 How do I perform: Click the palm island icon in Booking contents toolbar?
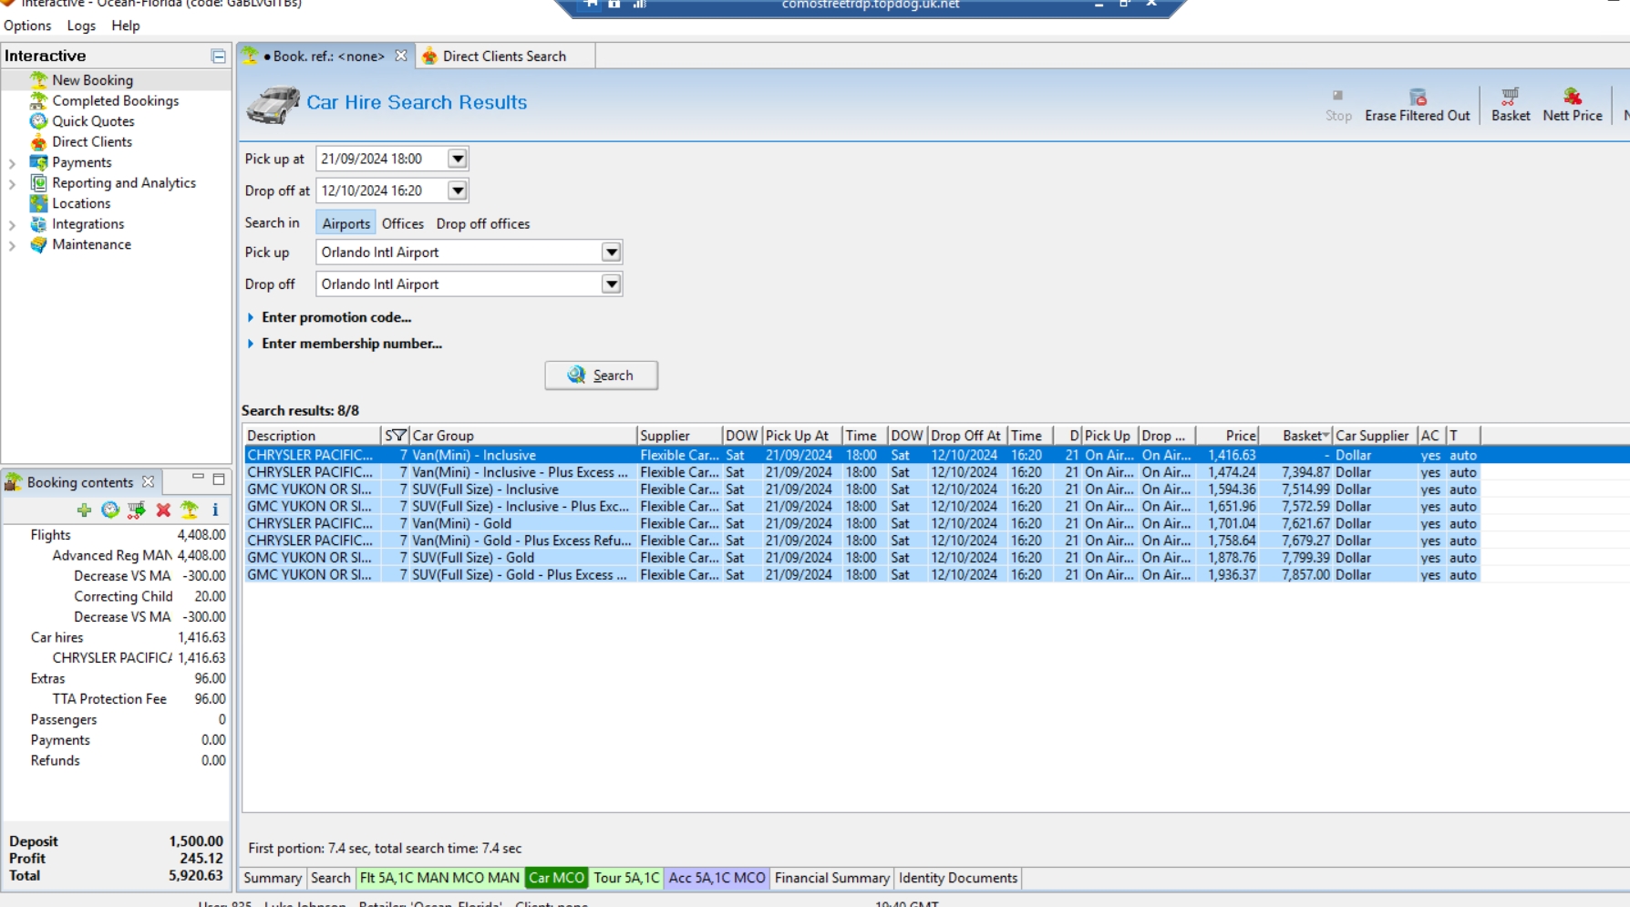[190, 510]
